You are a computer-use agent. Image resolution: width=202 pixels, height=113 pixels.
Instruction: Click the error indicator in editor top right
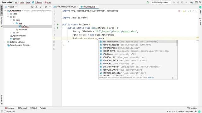point(180,11)
